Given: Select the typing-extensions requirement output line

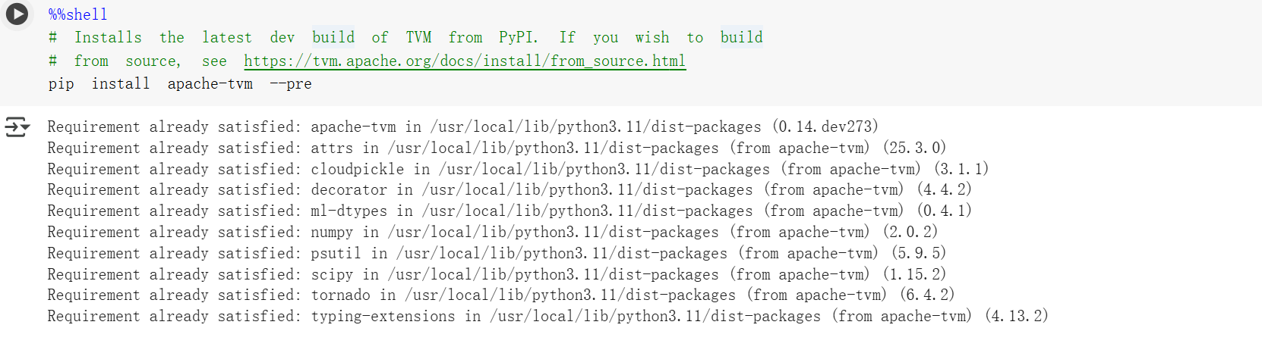Looking at the screenshot, I should tap(547, 316).
